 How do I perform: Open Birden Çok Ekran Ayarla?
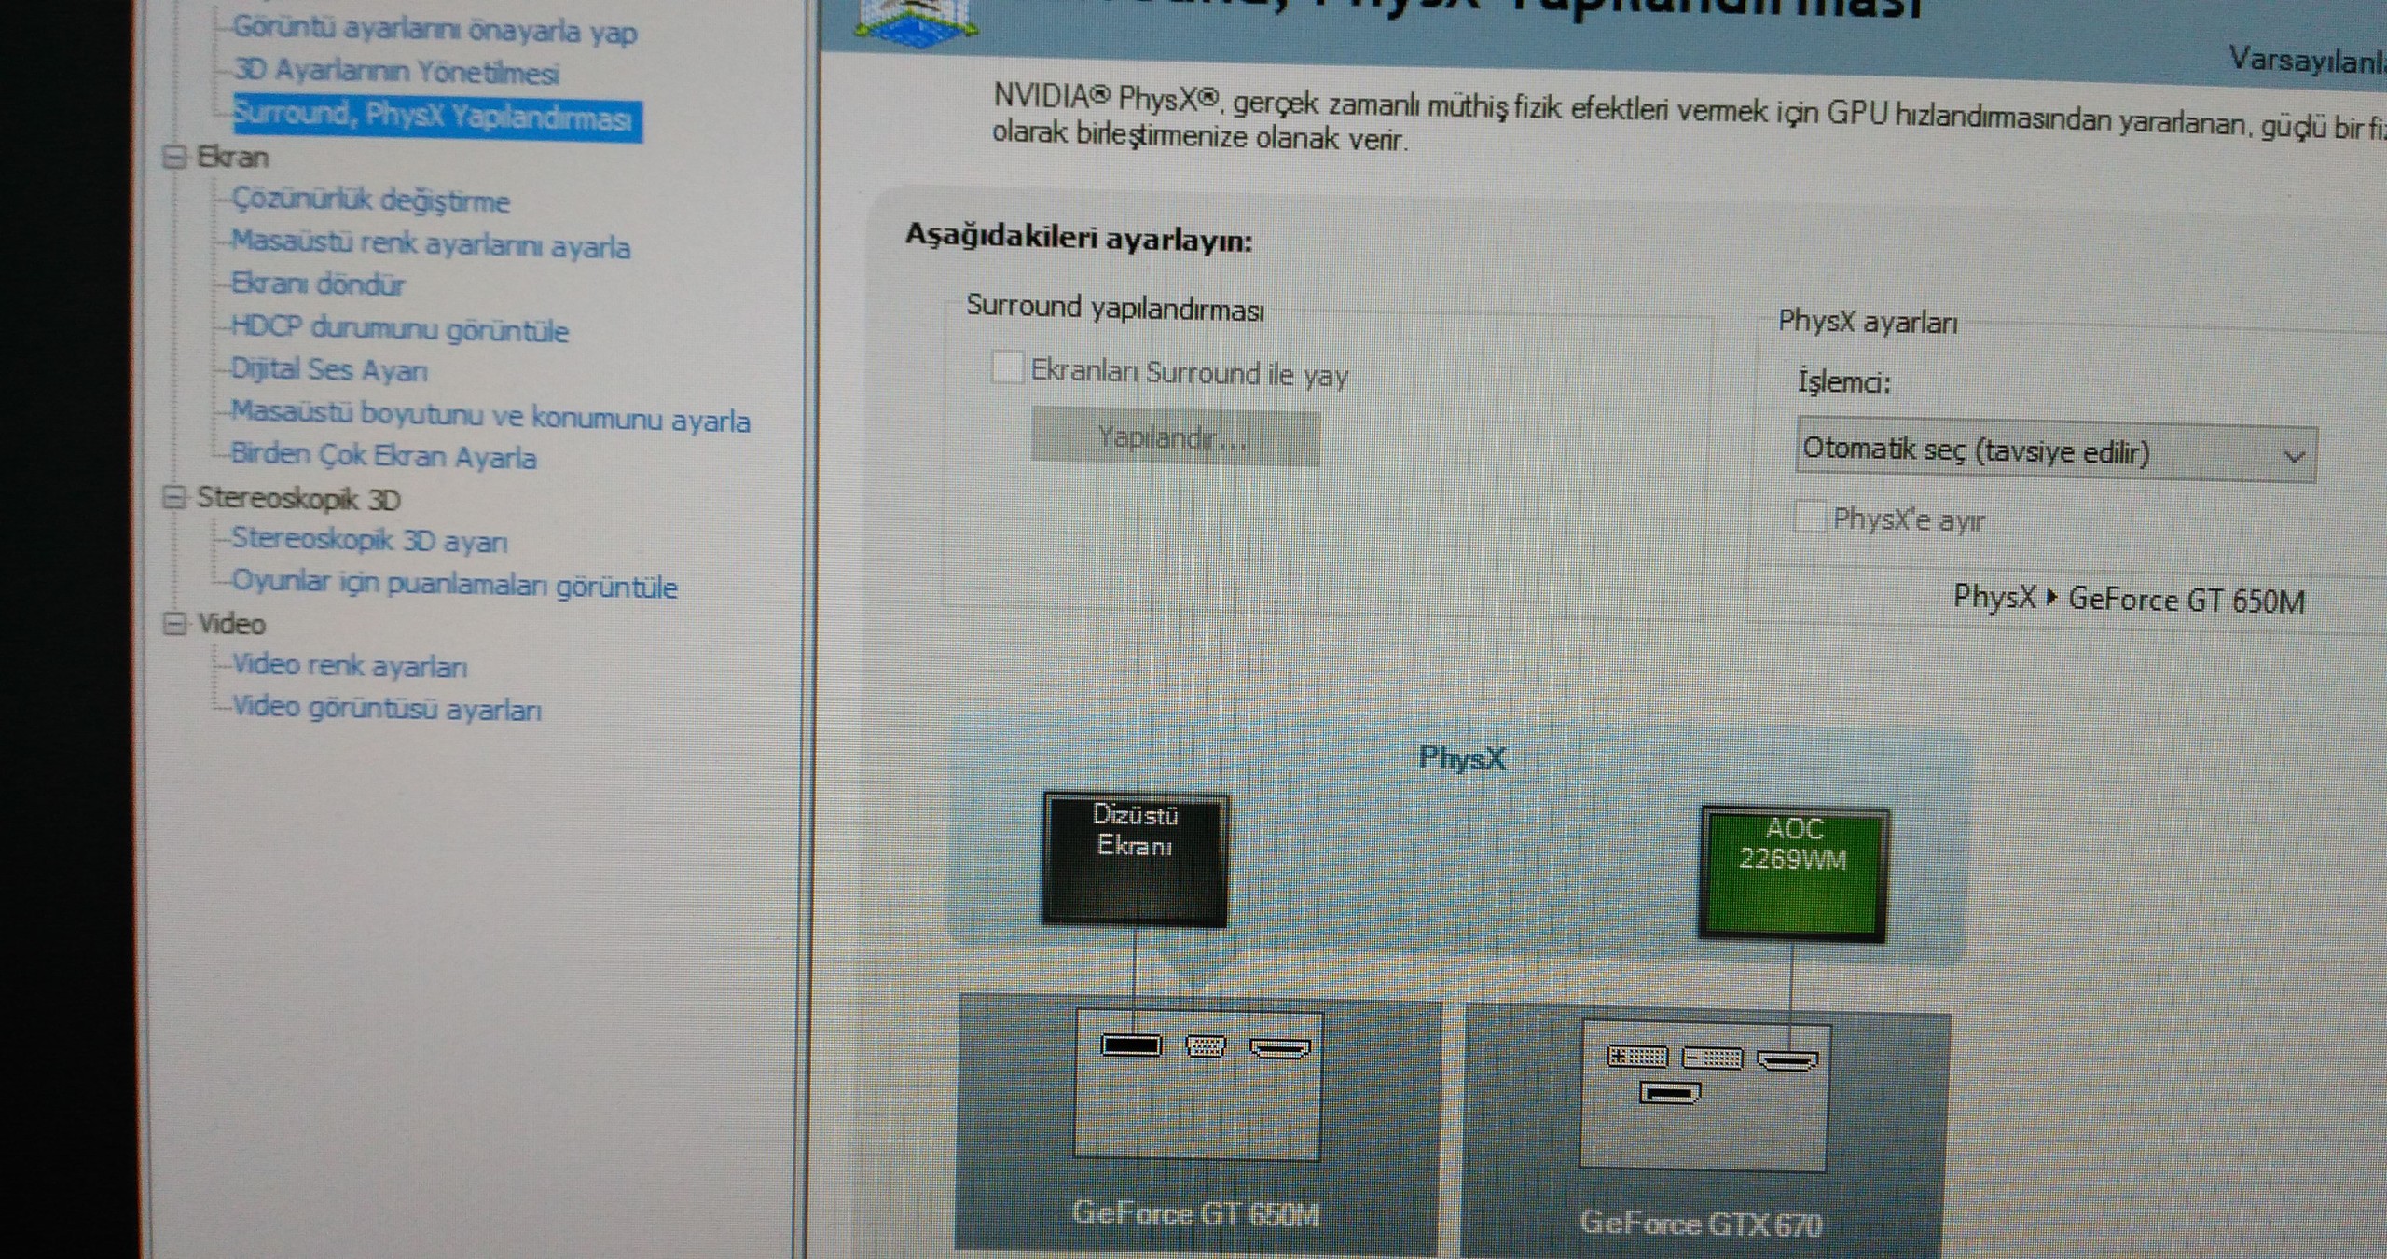(383, 456)
